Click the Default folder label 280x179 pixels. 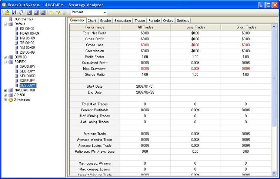20,24
